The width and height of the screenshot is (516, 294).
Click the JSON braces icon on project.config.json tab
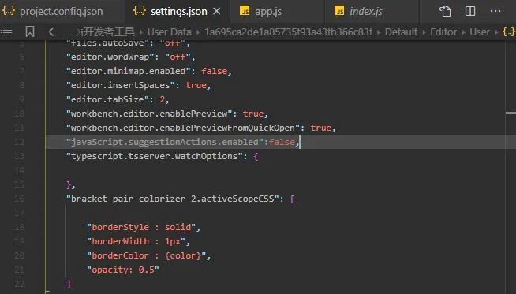pyautogui.click(x=8, y=11)
